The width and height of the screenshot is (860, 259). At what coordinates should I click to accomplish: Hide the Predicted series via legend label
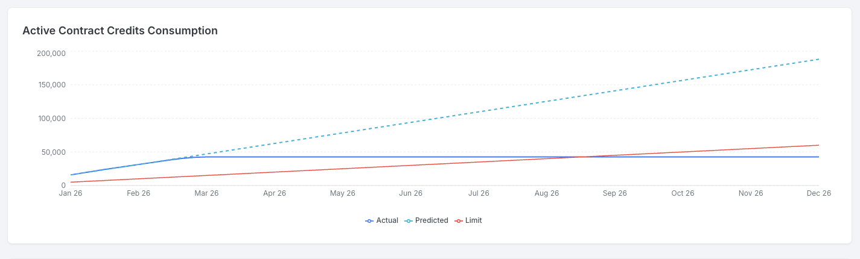pyautogui.click(x=432, y=220)
